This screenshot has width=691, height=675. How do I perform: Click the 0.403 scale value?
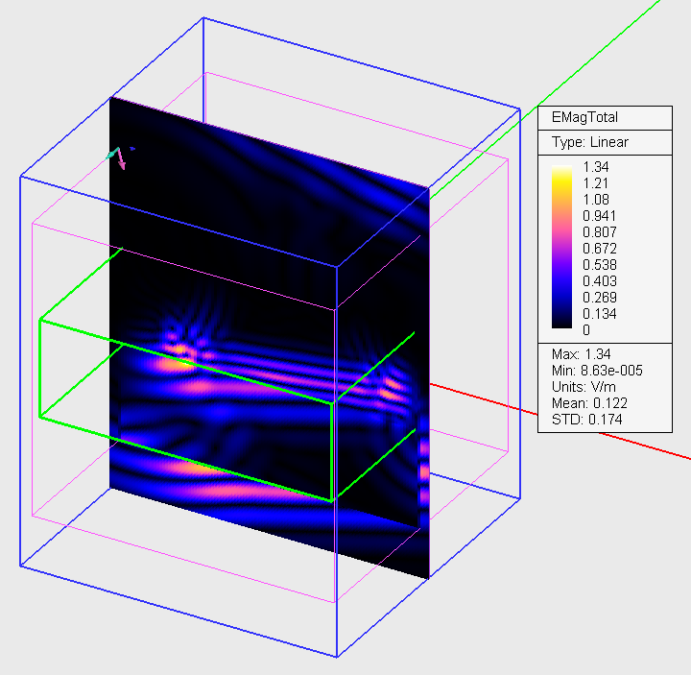pyautogui.click(x=599, y=280)
